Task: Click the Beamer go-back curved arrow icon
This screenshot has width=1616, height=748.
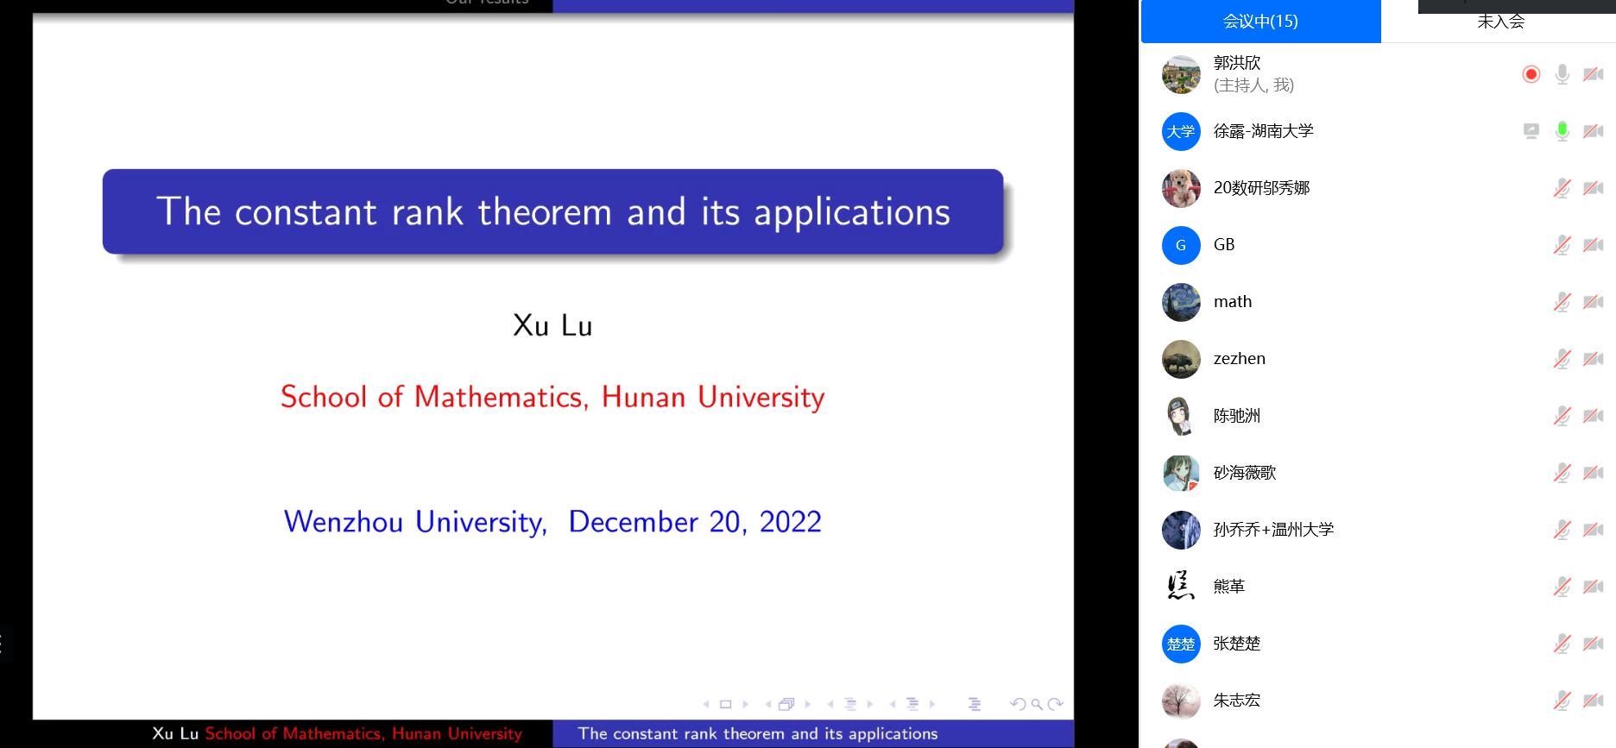Action: point(1019,704)
